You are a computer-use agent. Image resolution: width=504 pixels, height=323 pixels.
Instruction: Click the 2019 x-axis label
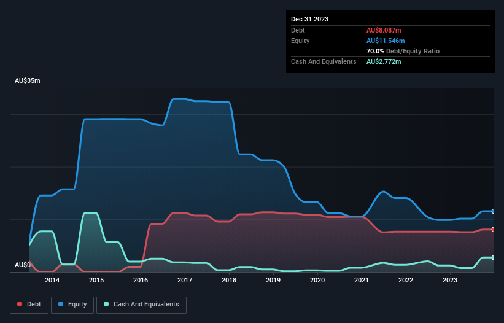pos(273,280)
